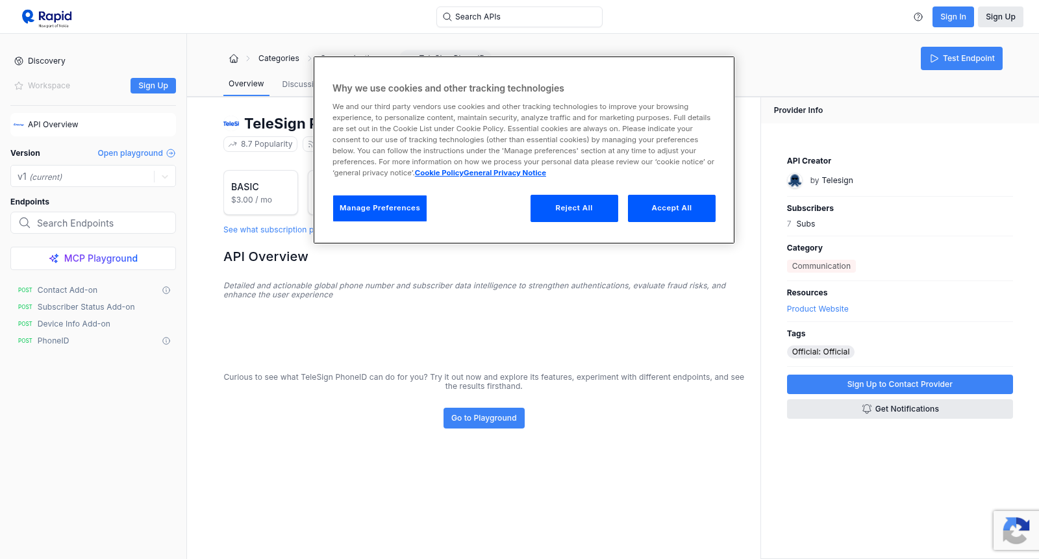Open Categories breadcrumb

pyautogui.click(x=279, y=58)
